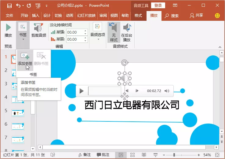This screenshot has height=159, width=225.
Task: Apply the 无样式 audio style
Action: pos(114,32)
